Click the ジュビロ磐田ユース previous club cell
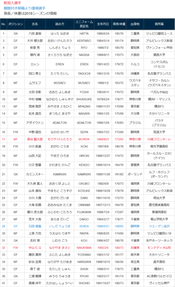Viewport: 175px width, 287px height. click(159, 34)
